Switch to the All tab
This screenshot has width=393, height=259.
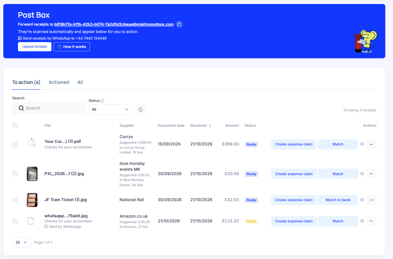[80, 82]
